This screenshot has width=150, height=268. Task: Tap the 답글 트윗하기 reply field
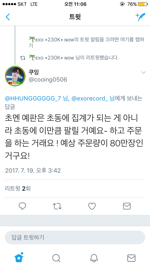pyautogui.click(x=75, y=238)
